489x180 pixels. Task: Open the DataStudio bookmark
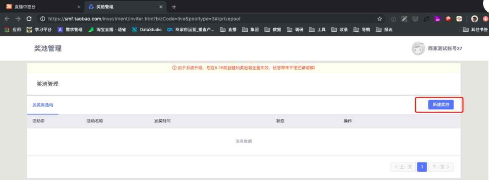[x=147, y=30]
